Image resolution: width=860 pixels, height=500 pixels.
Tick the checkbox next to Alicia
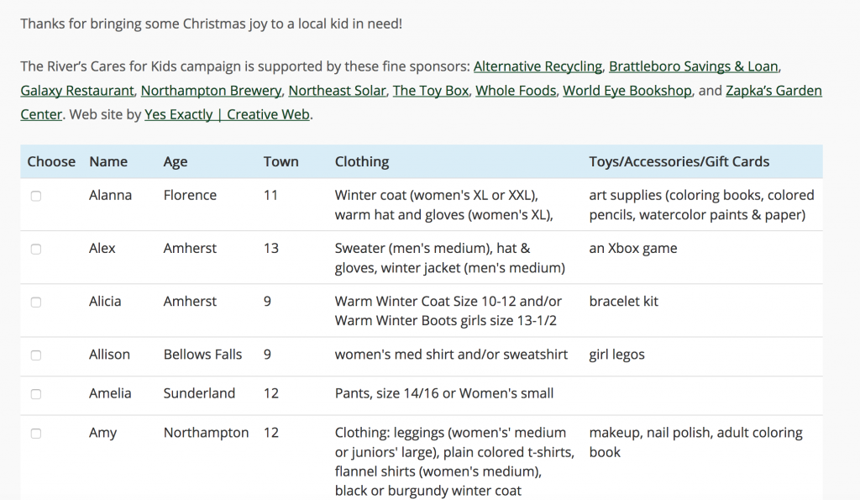[36, 303]
